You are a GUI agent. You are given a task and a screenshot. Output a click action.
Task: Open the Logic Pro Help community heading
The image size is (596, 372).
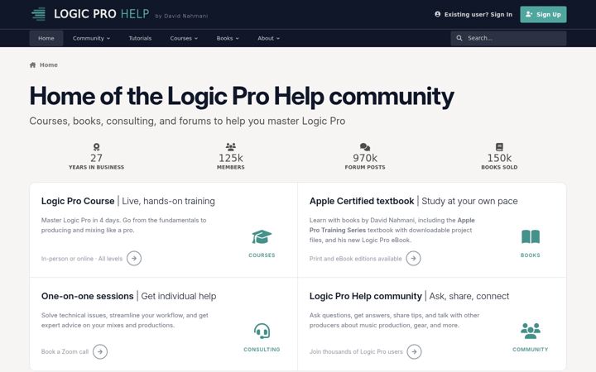point(366,296)
